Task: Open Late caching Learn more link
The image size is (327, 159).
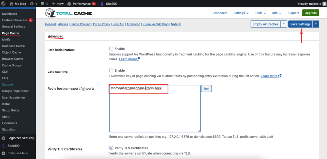Action: [271, 76]
